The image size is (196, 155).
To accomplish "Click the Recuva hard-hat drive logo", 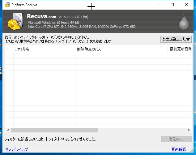I will 15,21.
